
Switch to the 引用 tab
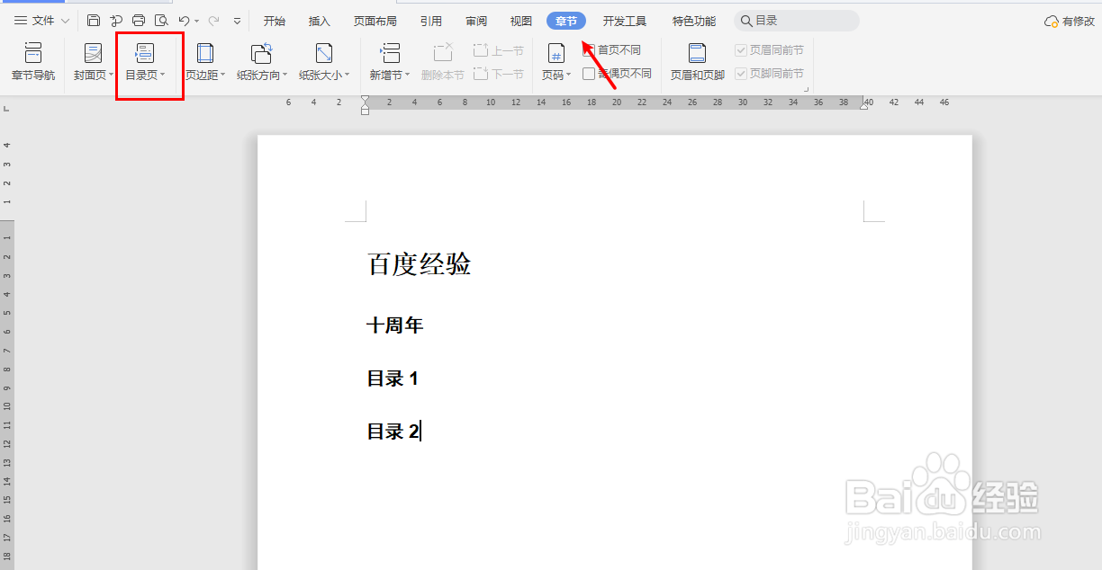click(431, 21)
